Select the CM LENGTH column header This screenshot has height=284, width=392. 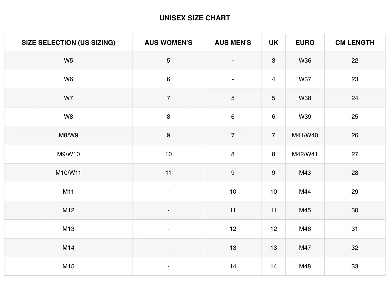click(355, 43)
